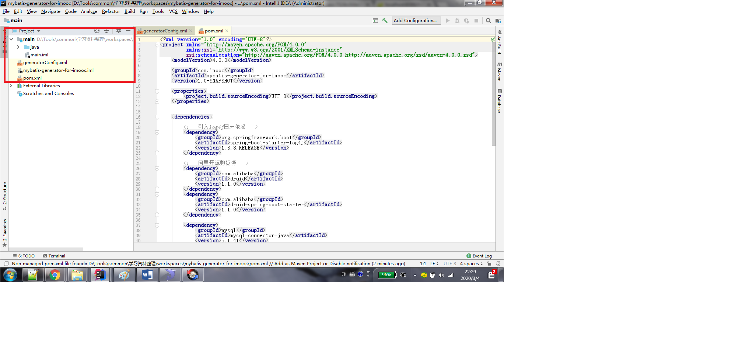Open the Windows Start menu
756x344 pixels.
click(x=10, y=275)
